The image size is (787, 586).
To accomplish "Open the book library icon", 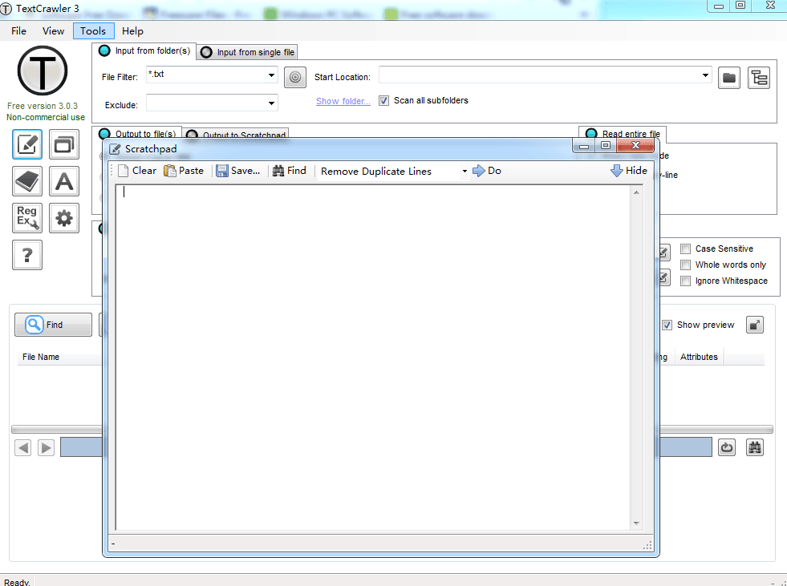I will click(x=27, y=181).
